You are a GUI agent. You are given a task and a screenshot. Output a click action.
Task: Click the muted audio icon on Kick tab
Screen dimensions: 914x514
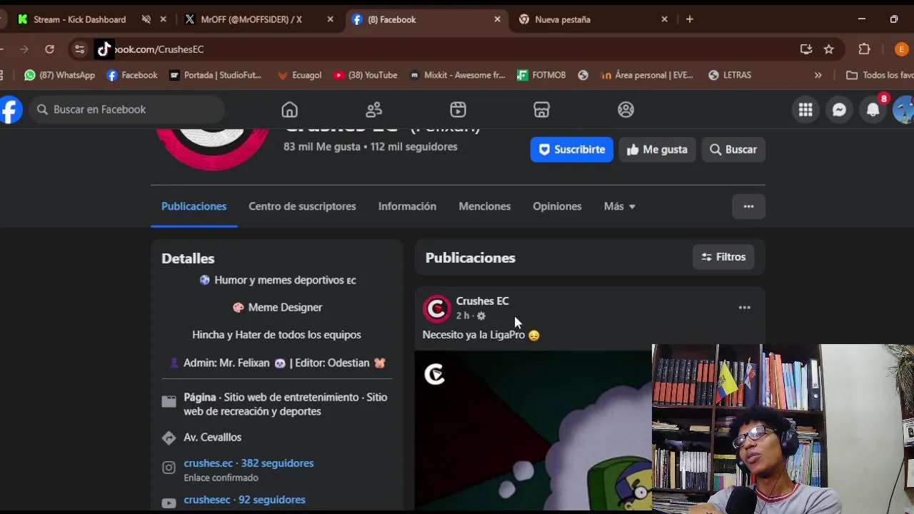coord(146,19)
